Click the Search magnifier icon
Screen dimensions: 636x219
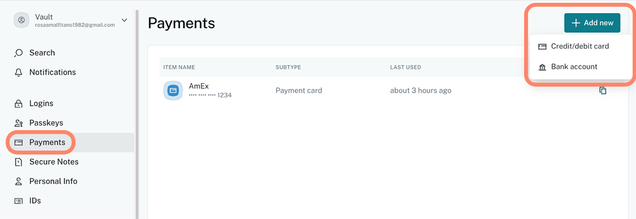tap(18, 53)
